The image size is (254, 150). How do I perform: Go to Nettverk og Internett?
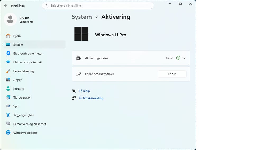click(x=34, y=62)
